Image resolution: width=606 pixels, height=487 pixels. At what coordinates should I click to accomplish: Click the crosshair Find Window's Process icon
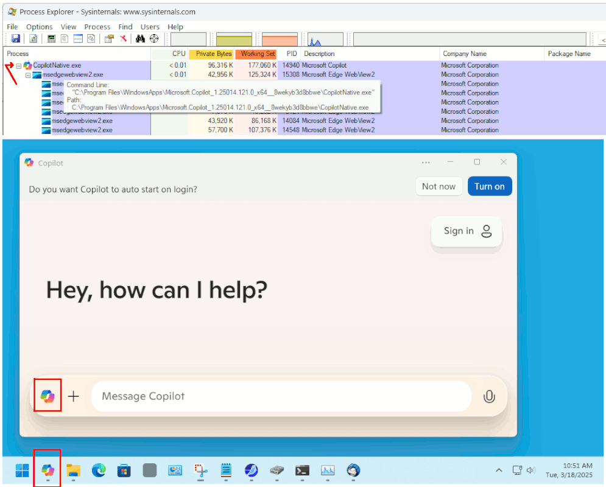pyautogui.click(x=154, y=38)
